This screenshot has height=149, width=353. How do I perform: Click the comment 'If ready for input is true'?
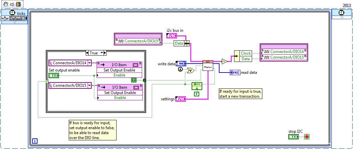tap(241, 94)
